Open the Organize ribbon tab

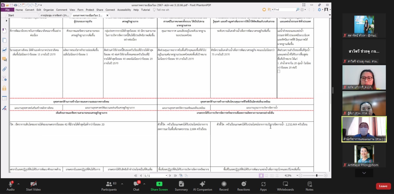click(49, 10)
